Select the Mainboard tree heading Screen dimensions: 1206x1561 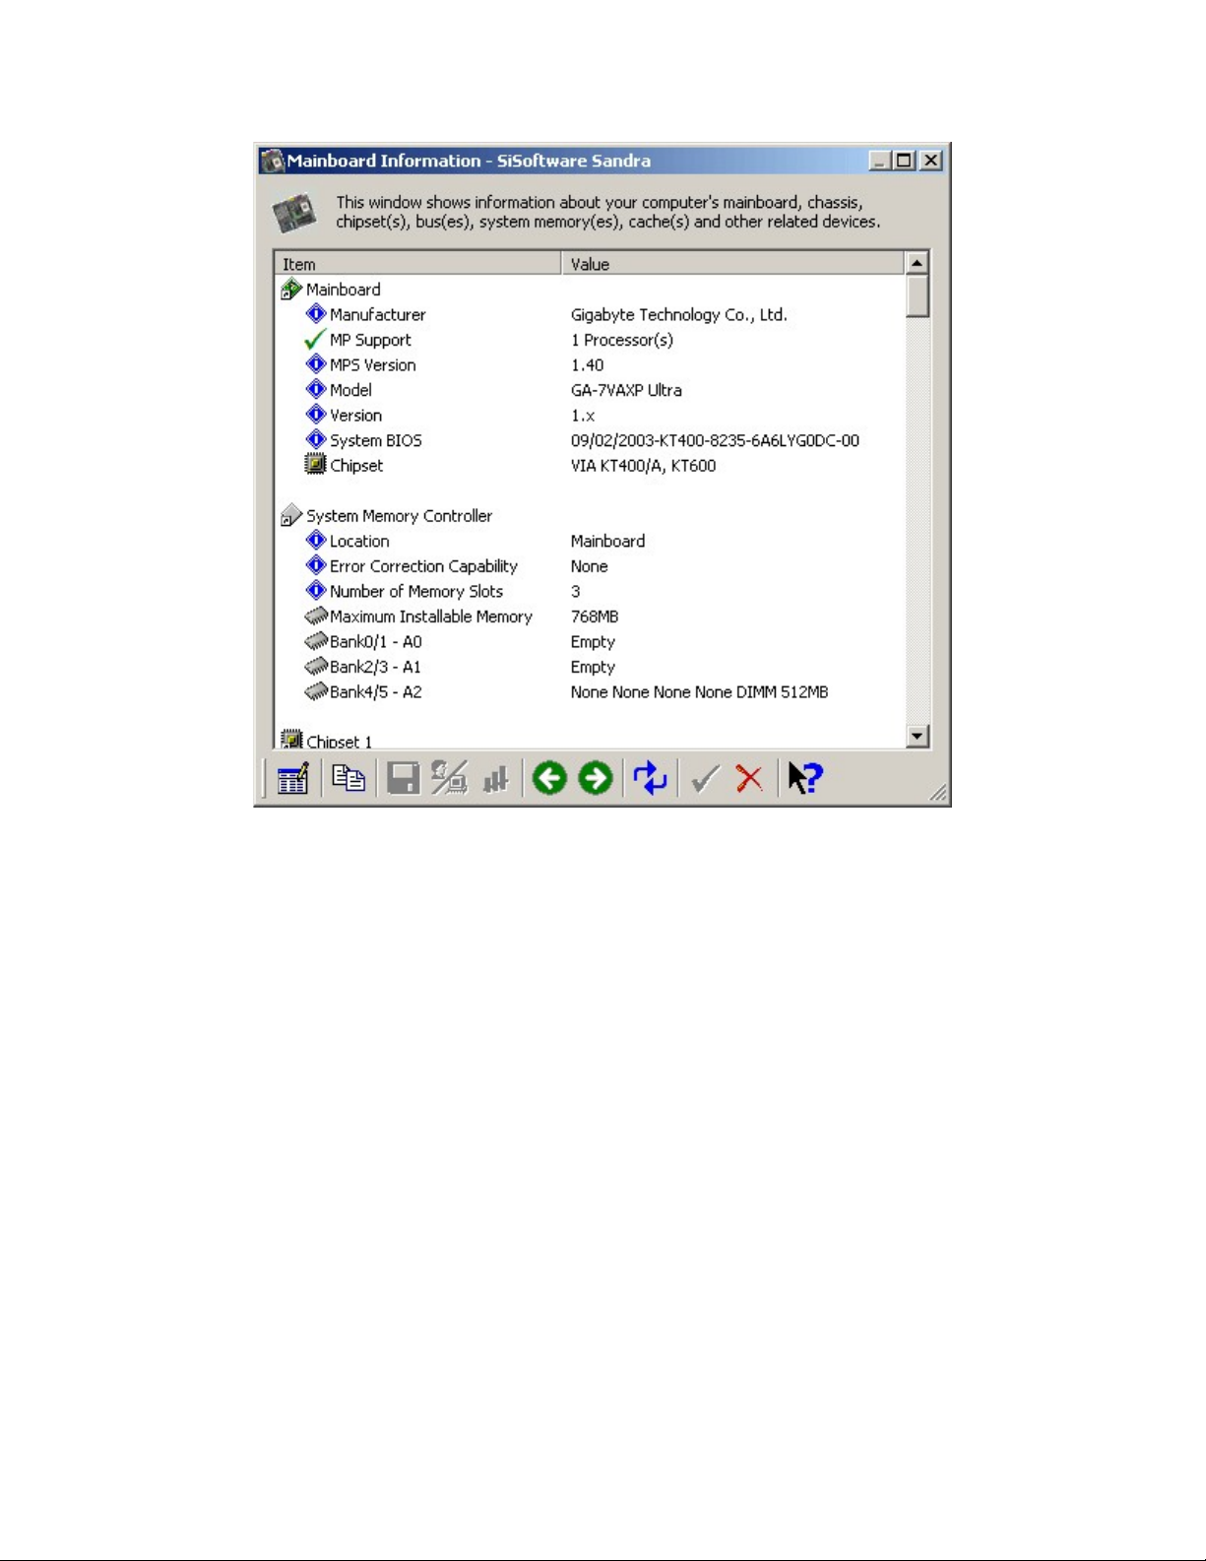[x=343, y=290]
